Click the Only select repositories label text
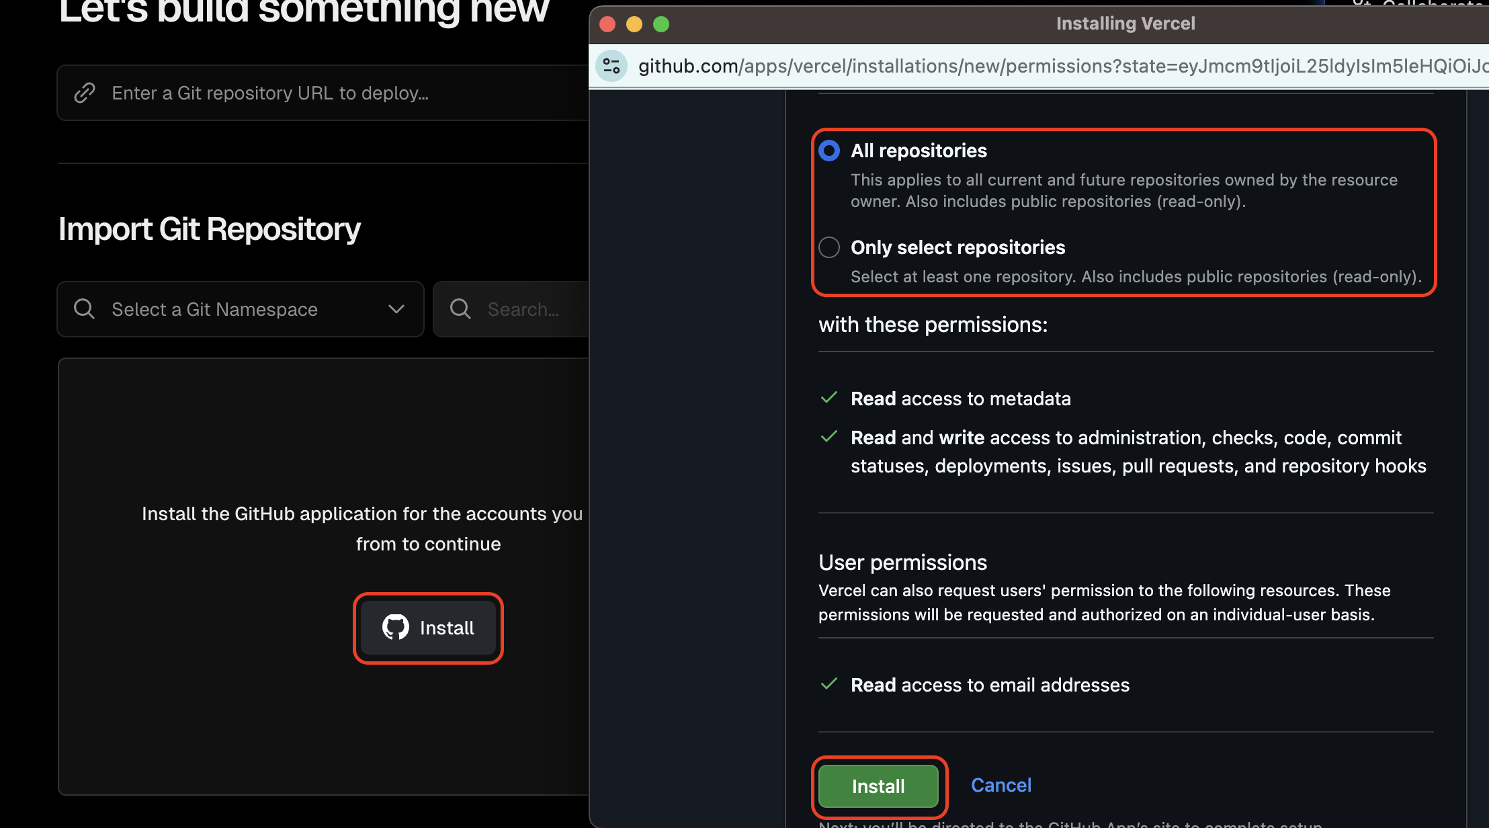 click(958, 247)
